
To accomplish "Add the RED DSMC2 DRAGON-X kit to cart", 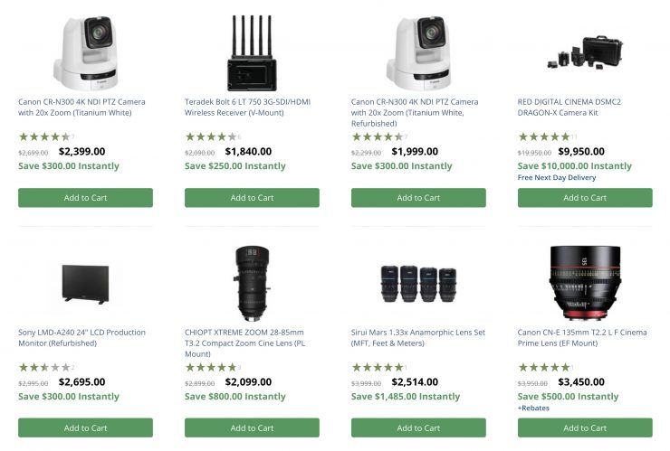I will point(585,198).
